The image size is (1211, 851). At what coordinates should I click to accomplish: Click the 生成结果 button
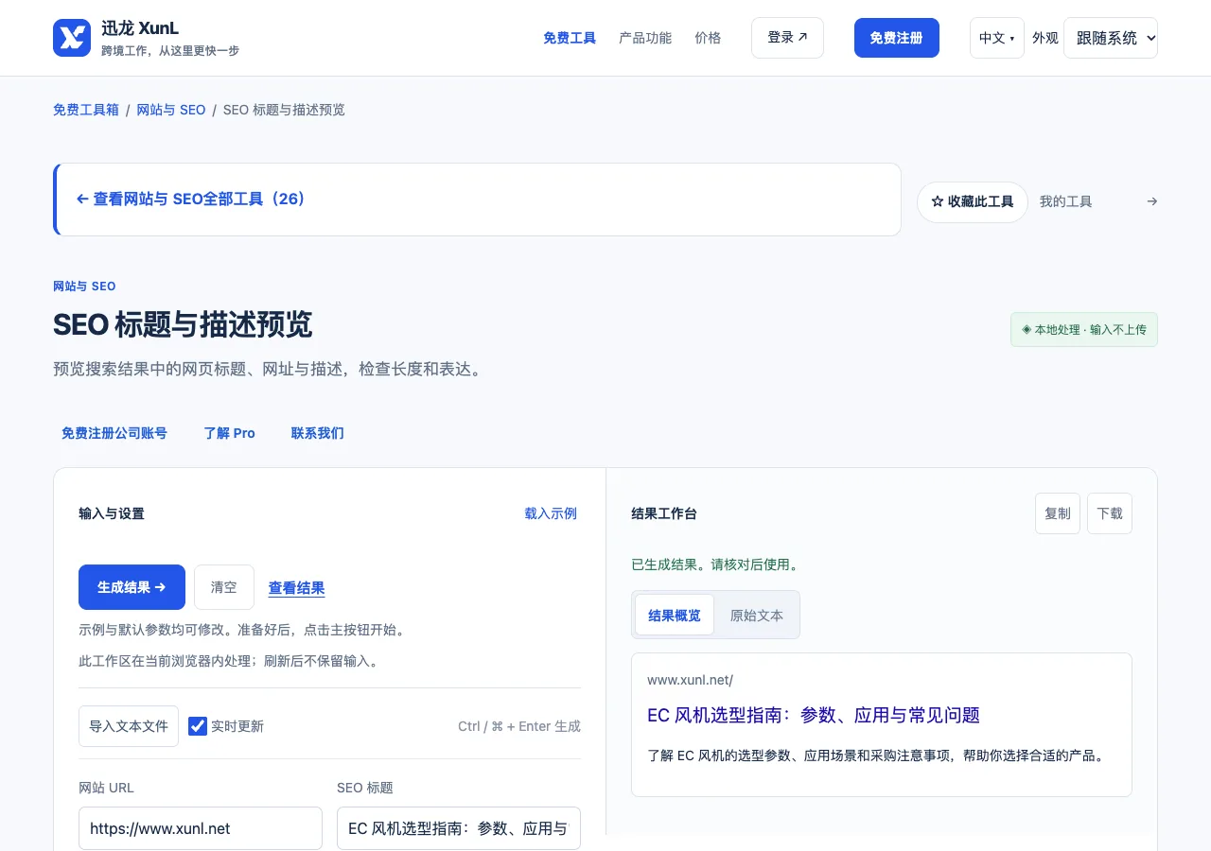coord(132,587)
